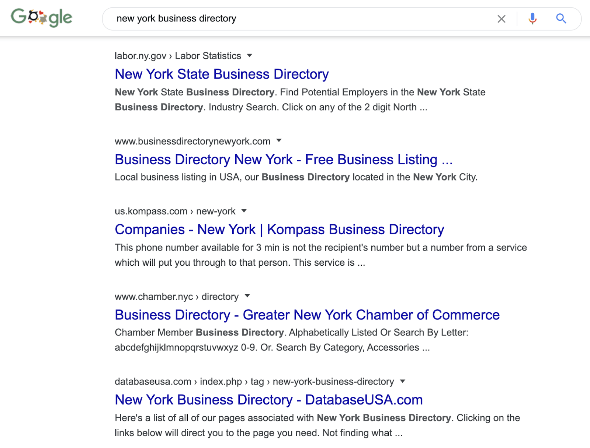
Task: Clear the search query with the X icon
Action: [502, 18]
